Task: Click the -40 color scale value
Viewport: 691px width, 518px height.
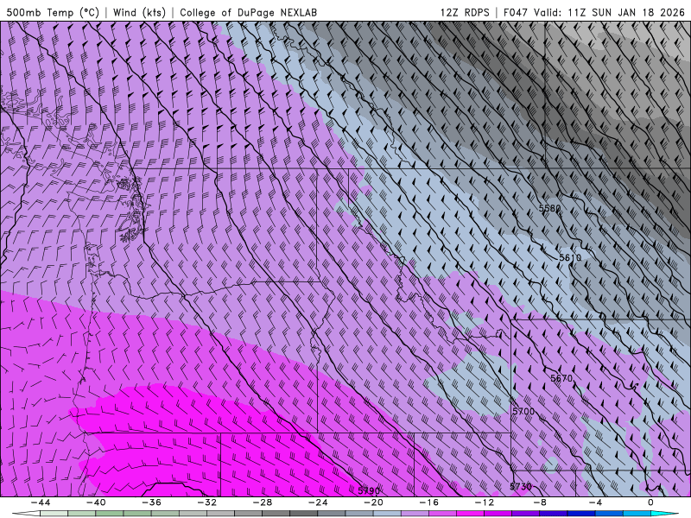Action: click(96, 502)
